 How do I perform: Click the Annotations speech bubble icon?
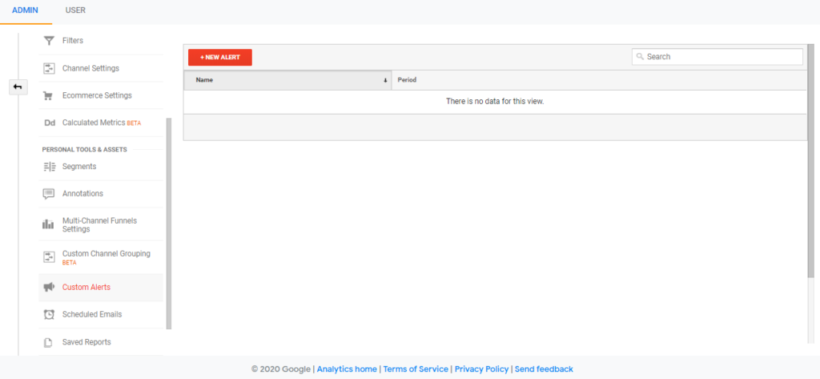click(x=49, y=194)
